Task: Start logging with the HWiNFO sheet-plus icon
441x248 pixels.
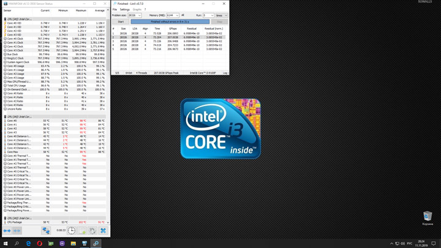Action: click(83, 231)
